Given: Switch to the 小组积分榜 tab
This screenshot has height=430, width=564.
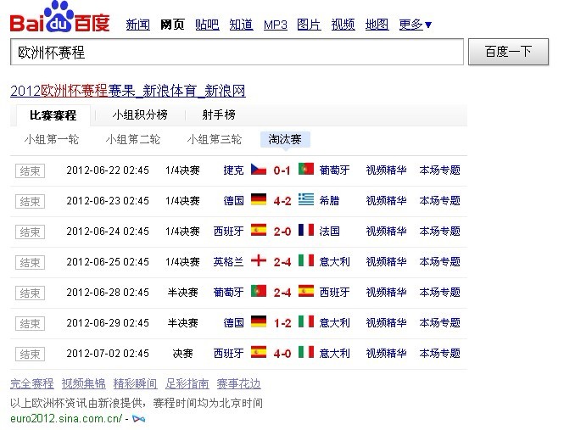Looking at the screenshot, I should [x=139, y=114].
